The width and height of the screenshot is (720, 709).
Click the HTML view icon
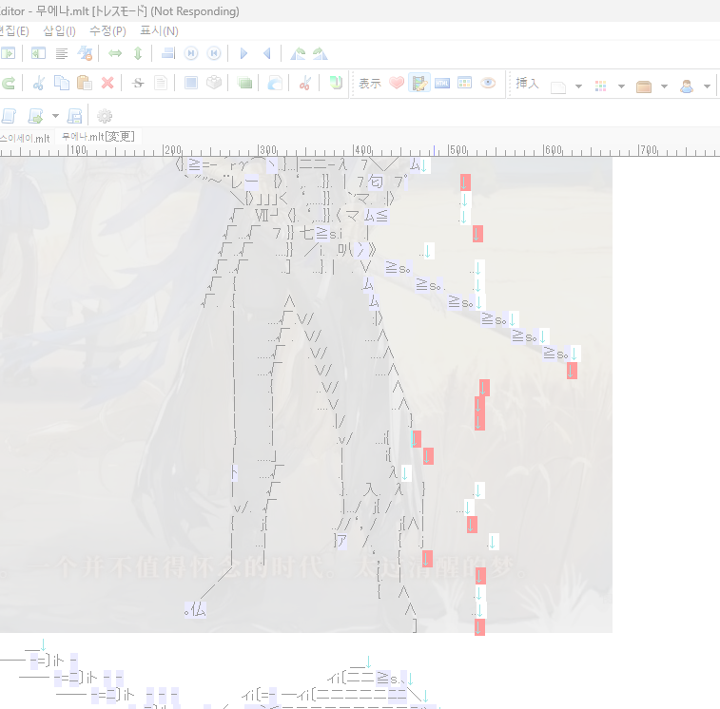pos(442,83)
